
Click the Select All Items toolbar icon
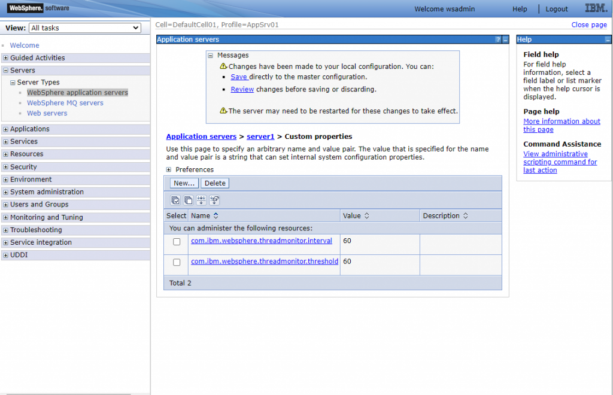click(175, 200)
